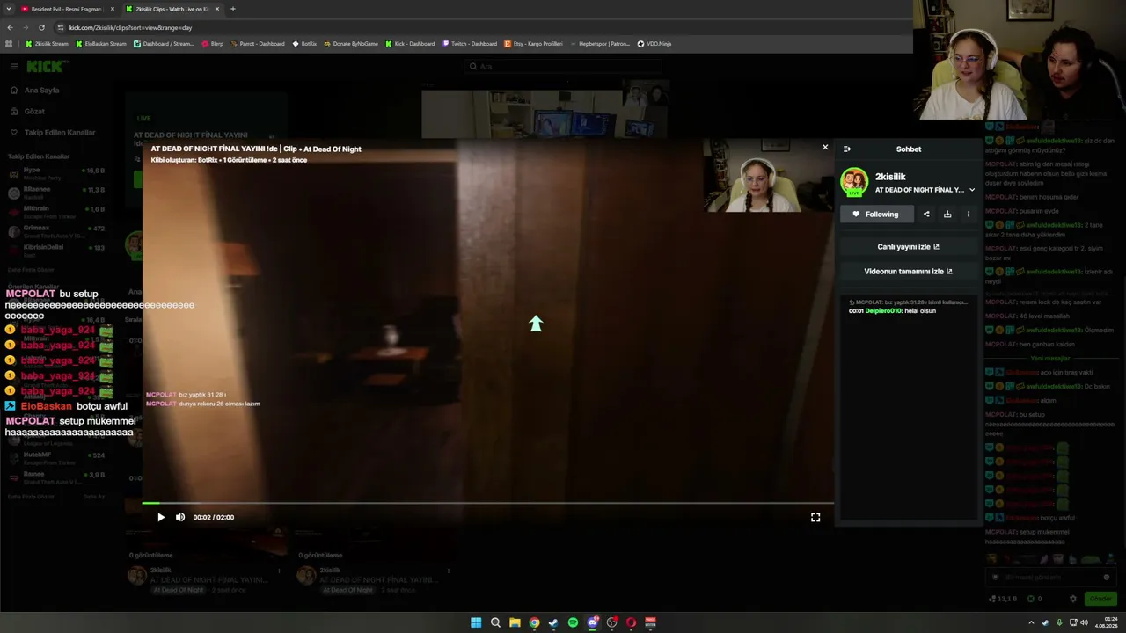1126x633 pixels.
Task: Enter fullscreen mode for the clip
Action: pos(815,518)
